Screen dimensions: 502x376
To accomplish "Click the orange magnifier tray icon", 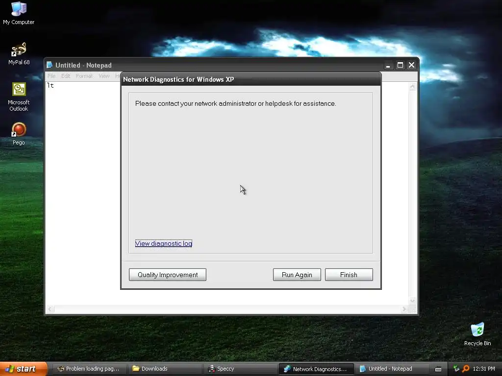I will click(465, 369).
